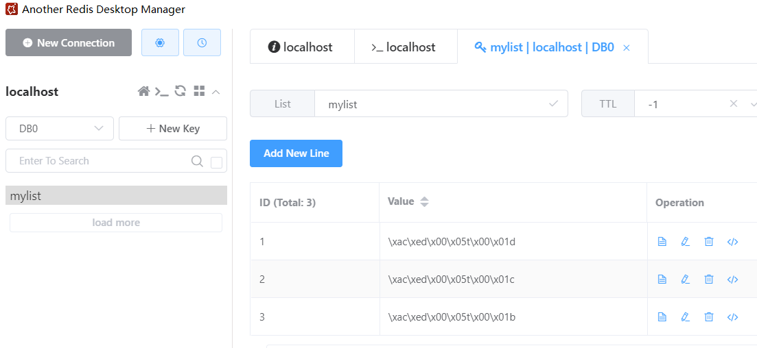
Task: Sort the Value column
Action: (424, 202)
